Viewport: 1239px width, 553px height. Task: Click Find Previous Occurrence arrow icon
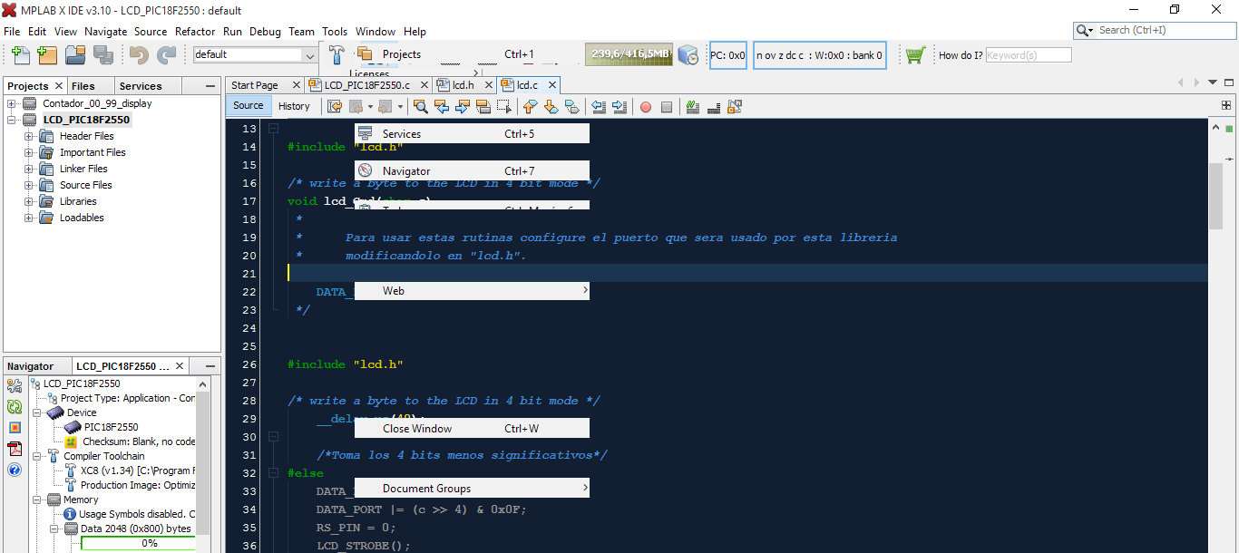[442, 106]
